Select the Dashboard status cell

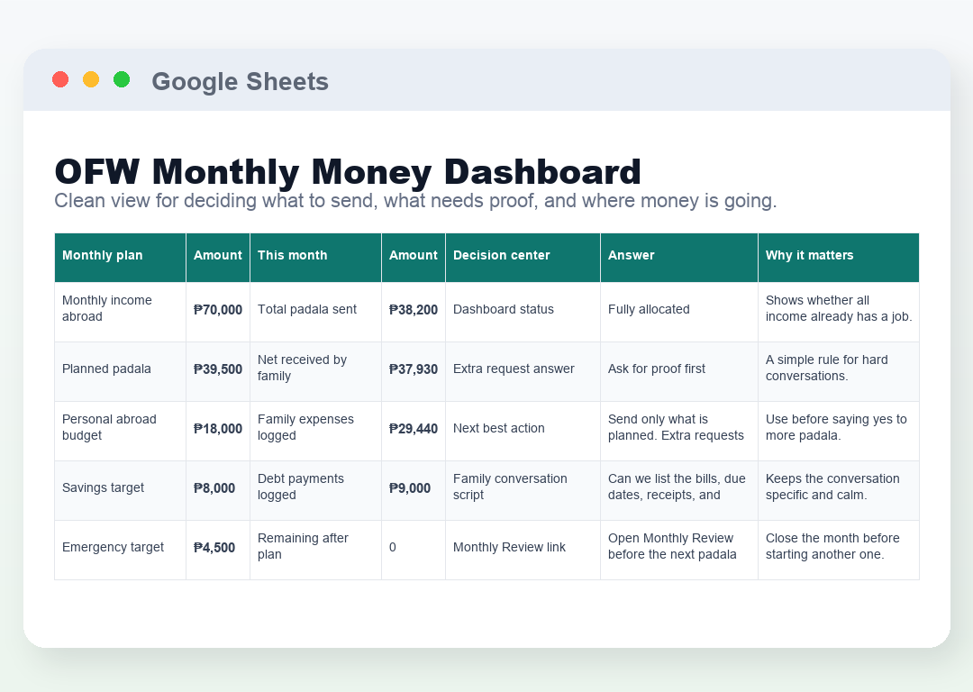523,312
